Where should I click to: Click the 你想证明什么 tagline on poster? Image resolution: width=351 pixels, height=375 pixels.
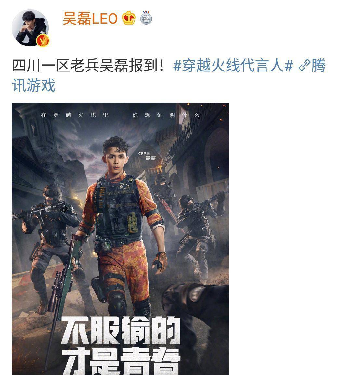click(x=166, y=115)
